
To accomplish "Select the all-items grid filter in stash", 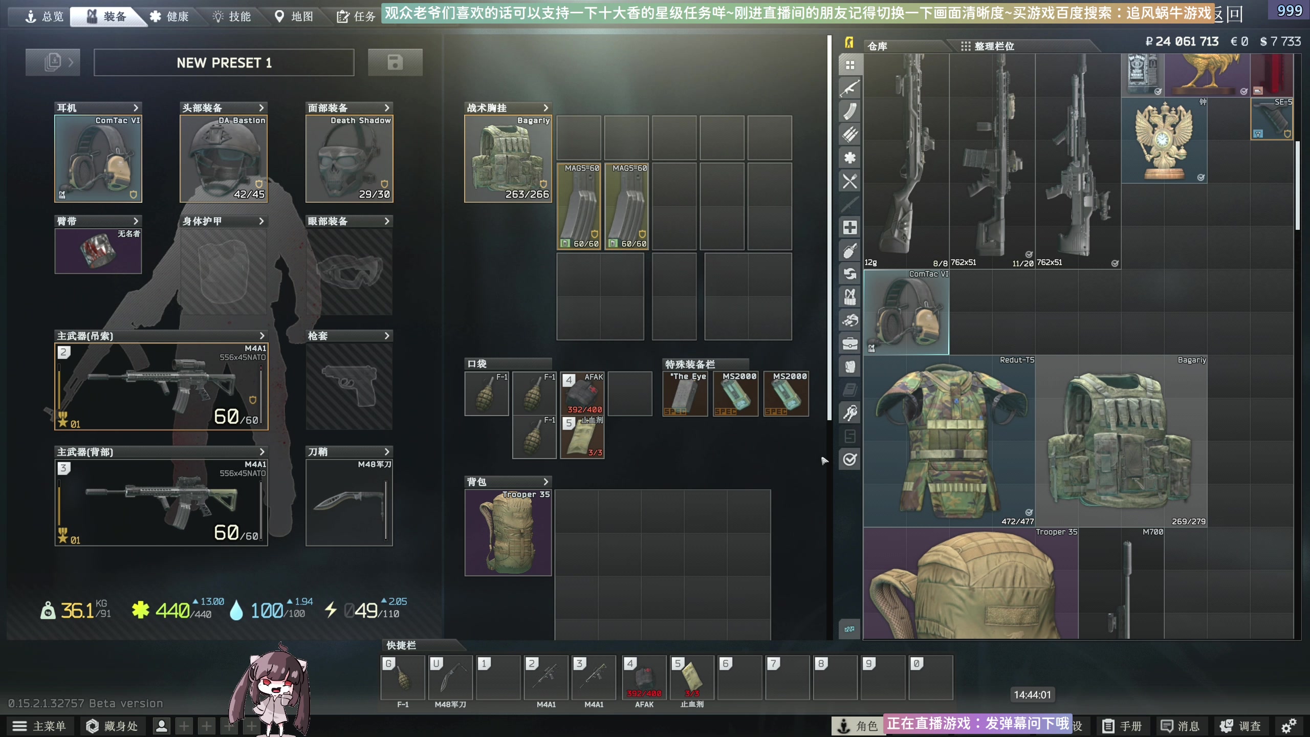I will 850,65.
